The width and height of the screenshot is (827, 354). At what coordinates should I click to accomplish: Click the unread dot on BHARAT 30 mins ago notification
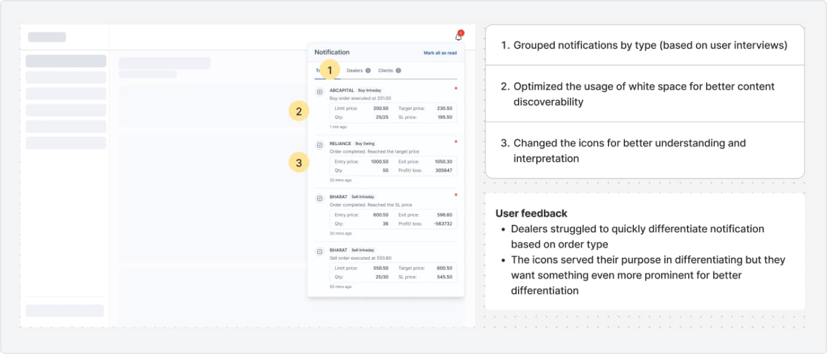click(455, 194)
